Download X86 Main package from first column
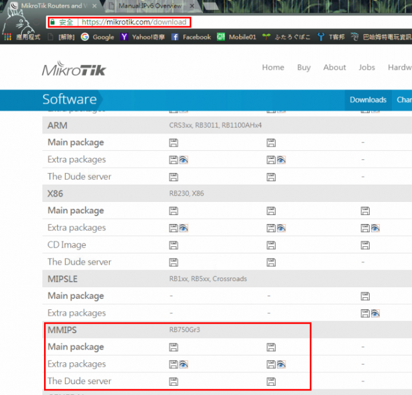Image resolution: width=412 pixels, height=395 pixels. click(x=173, y=211)
